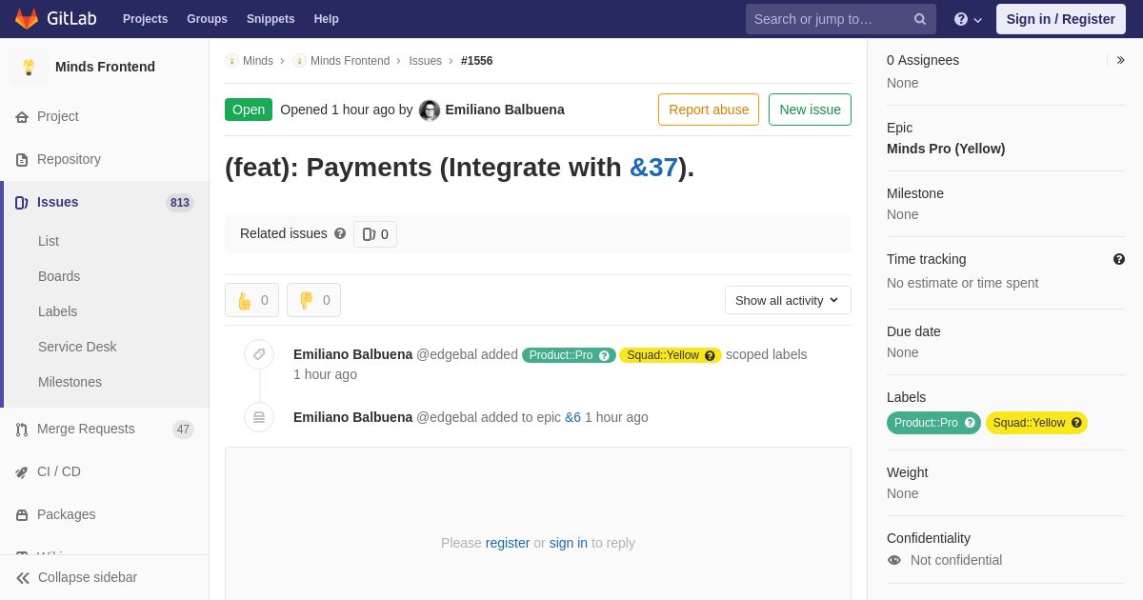The height and width of the screenshot is (600, 1143).
Task: Click the epic activity icon
Action: tap(259, 417)
